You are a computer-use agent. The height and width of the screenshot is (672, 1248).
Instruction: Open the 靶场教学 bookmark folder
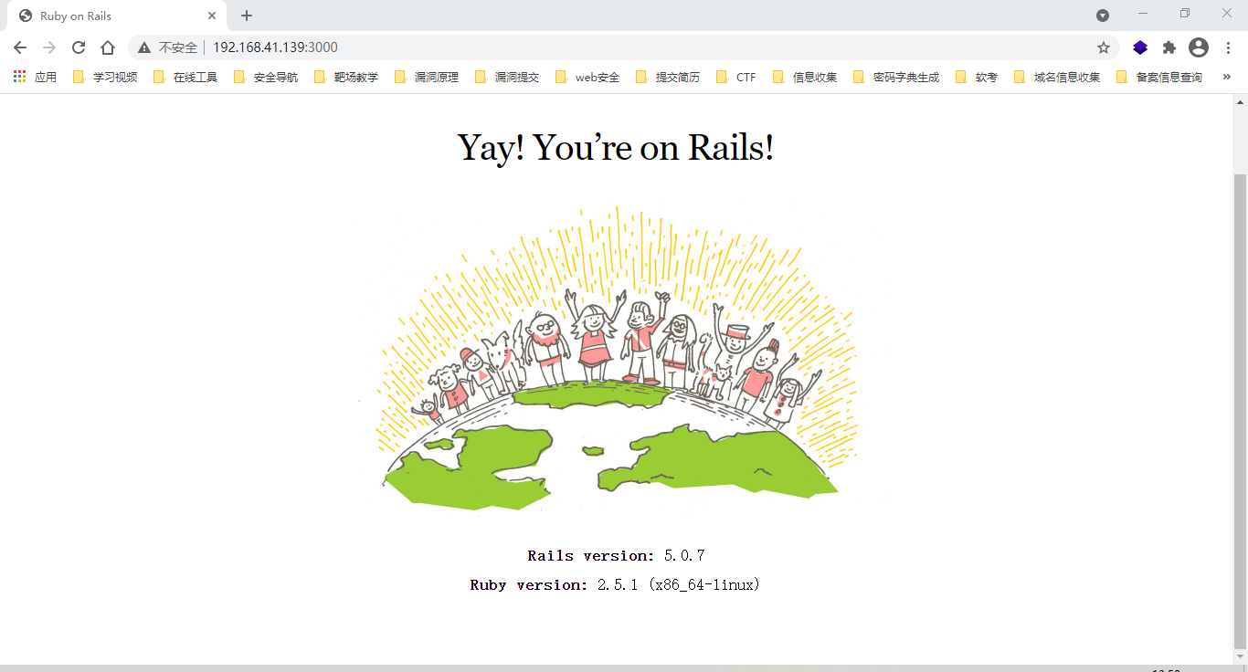click(346, 77)
